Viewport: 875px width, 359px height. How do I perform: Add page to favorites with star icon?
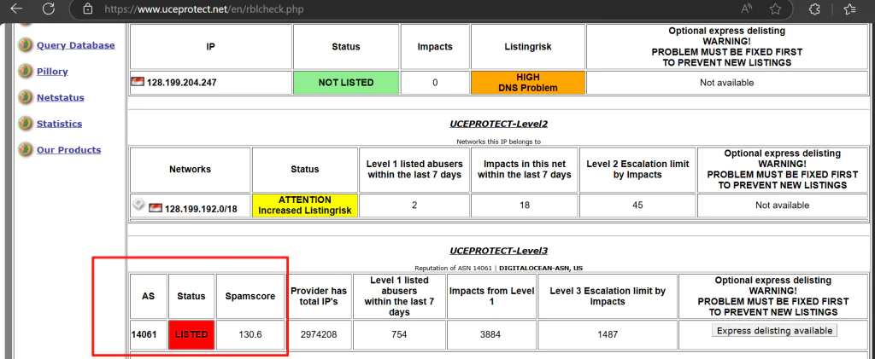click(x=775, y=9)
